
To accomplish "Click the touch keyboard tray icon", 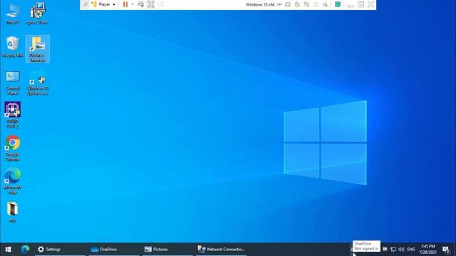I will point(385,249).
